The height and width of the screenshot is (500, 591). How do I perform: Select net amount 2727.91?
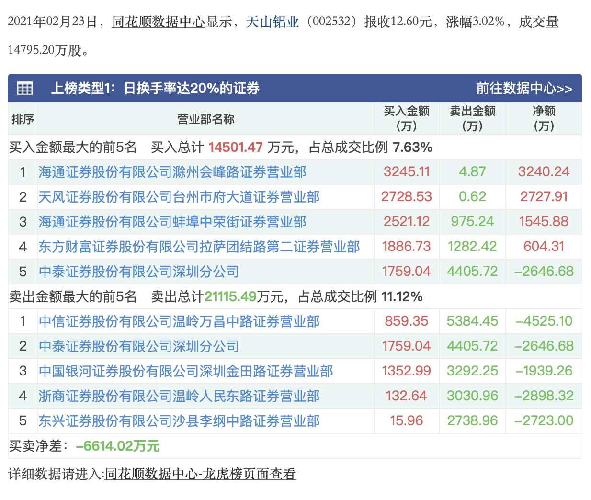pos(544,197)
